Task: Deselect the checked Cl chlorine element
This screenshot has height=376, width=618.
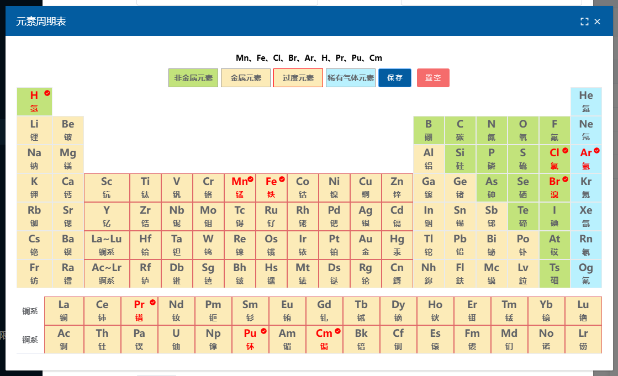Action: [554, 159]
